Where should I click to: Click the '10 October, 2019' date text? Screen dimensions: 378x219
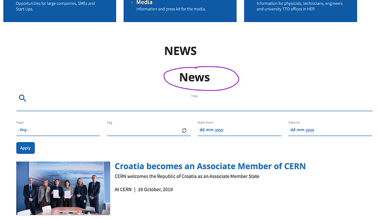[155, 189]
